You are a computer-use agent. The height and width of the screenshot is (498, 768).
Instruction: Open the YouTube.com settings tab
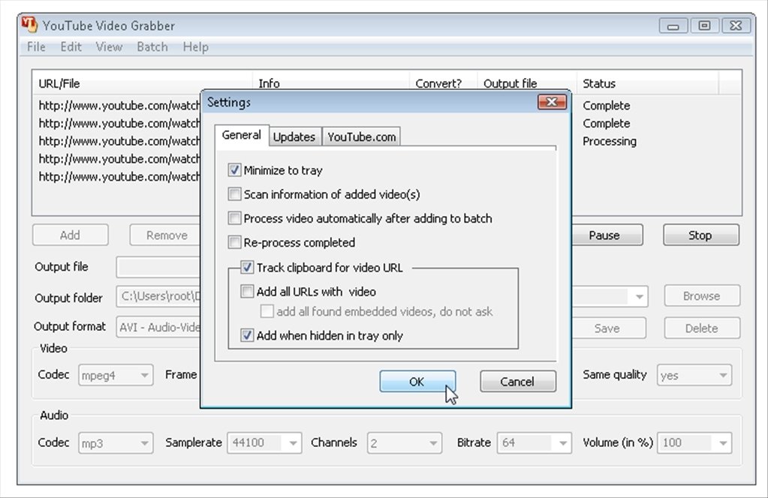[x=361, y=137]
